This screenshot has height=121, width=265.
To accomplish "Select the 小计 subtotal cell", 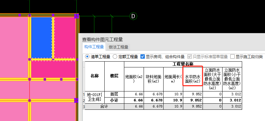I will (x=114, y=100).
